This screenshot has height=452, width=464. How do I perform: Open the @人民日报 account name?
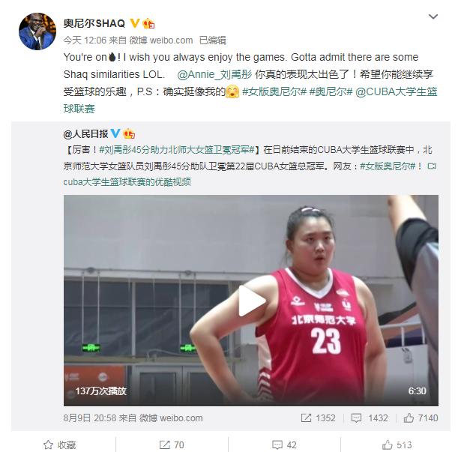(85, 134)
